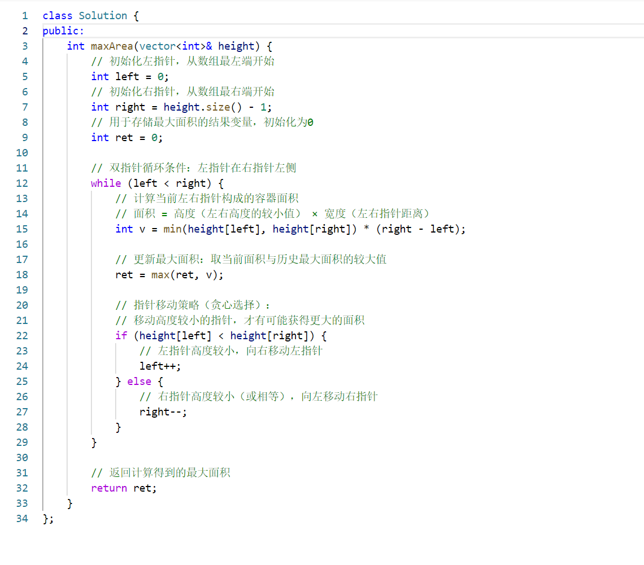This screenshot has width=644, height=565.
Task: Click the 'class Solution {' declaration
Action: (x=91, y=16)
